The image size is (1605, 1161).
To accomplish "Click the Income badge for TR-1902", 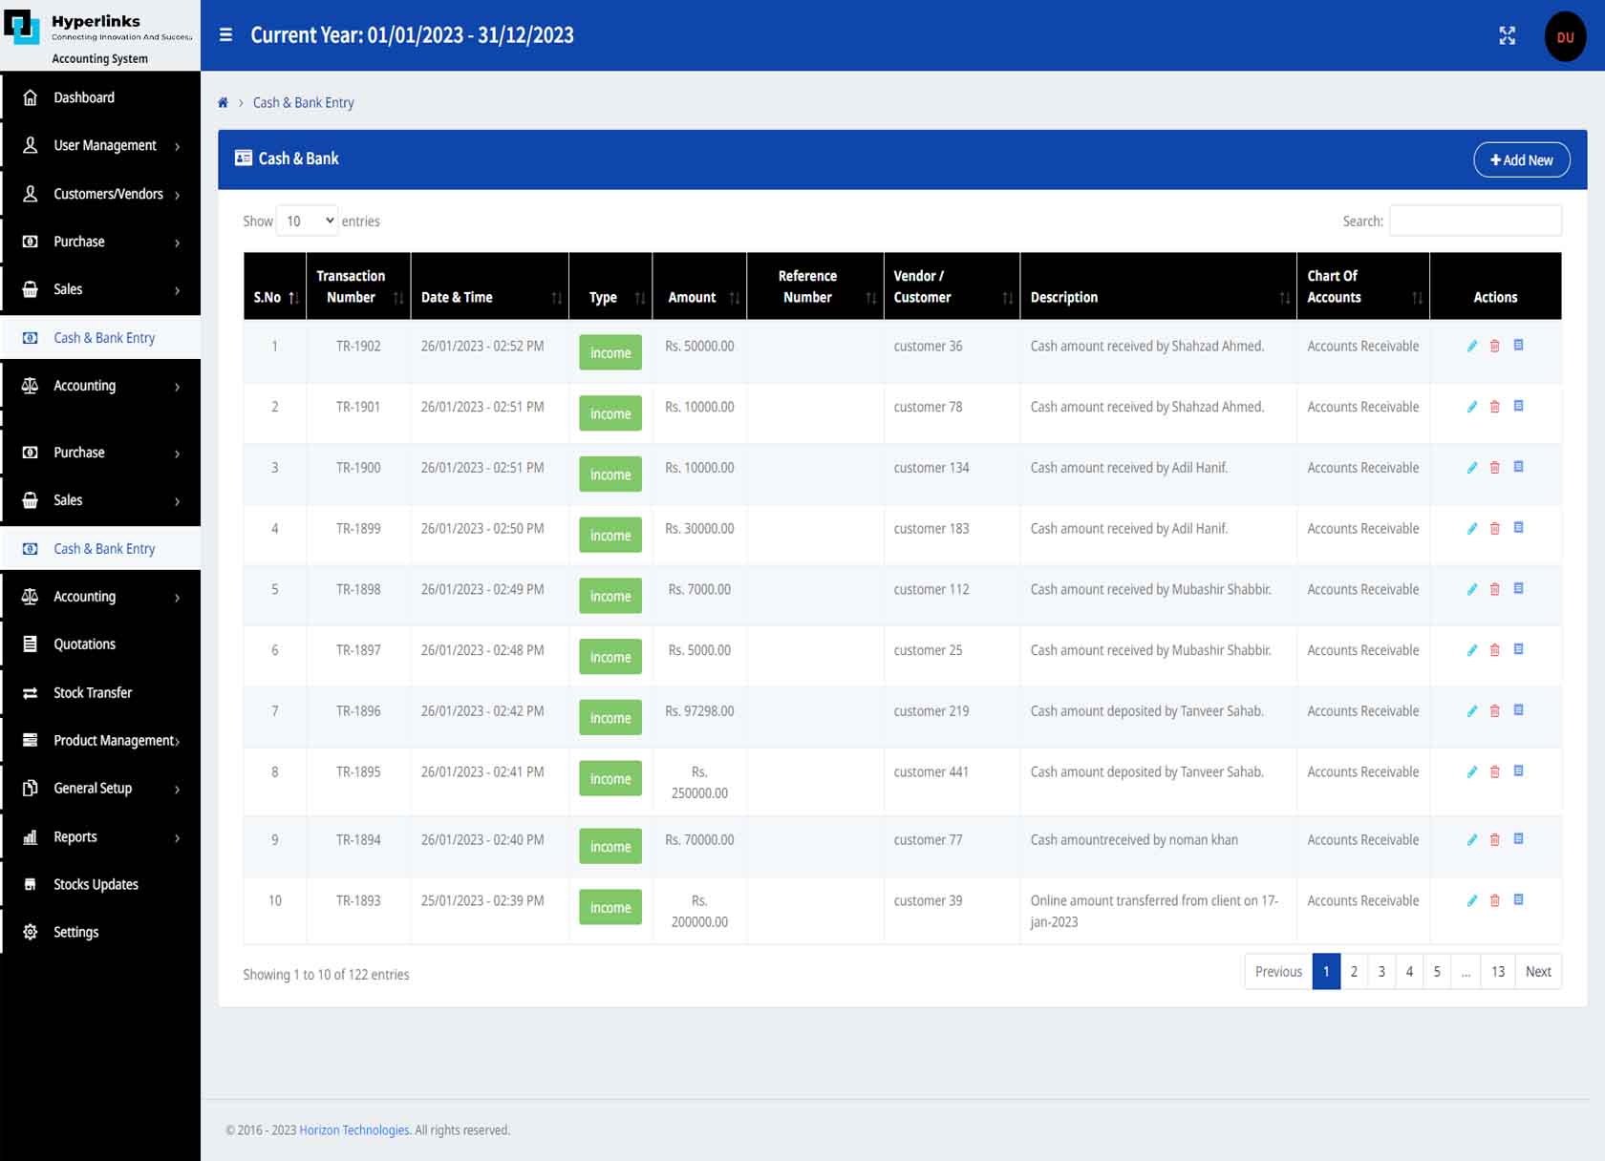I will pos(610,352).
